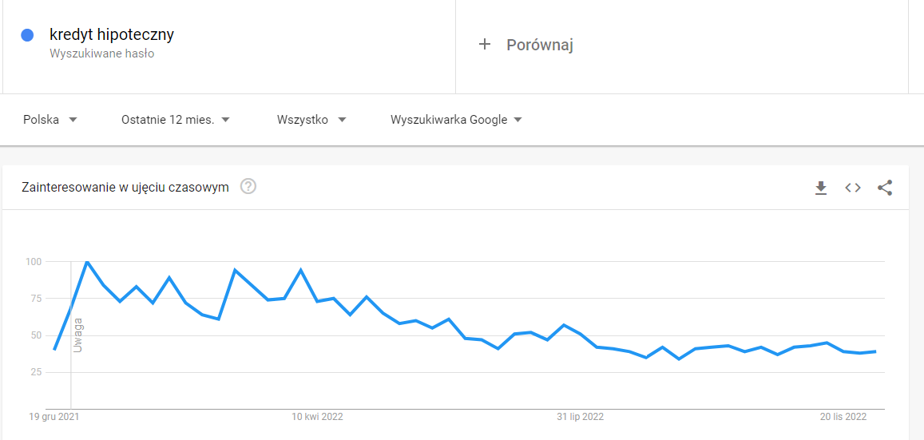Expand the Ostatnie 12 mies. time range
The image size is (924, 440).
pyautogui.click(x=175, y=120)
